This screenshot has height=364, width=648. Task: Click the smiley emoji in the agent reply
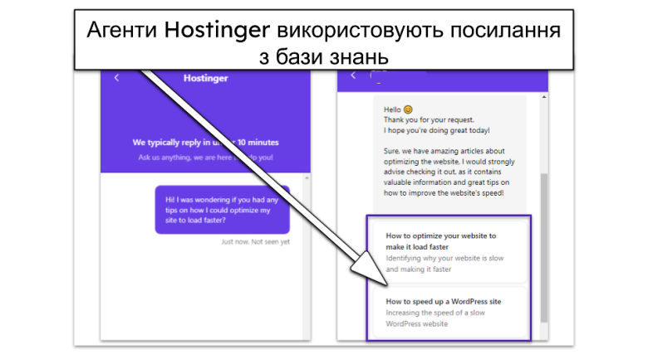408,109
